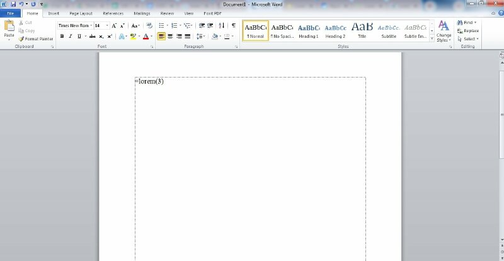Open the font size 14 dropdown
Image resolution: width=504 pixels, height=261 pixels.
coord(107,26)
